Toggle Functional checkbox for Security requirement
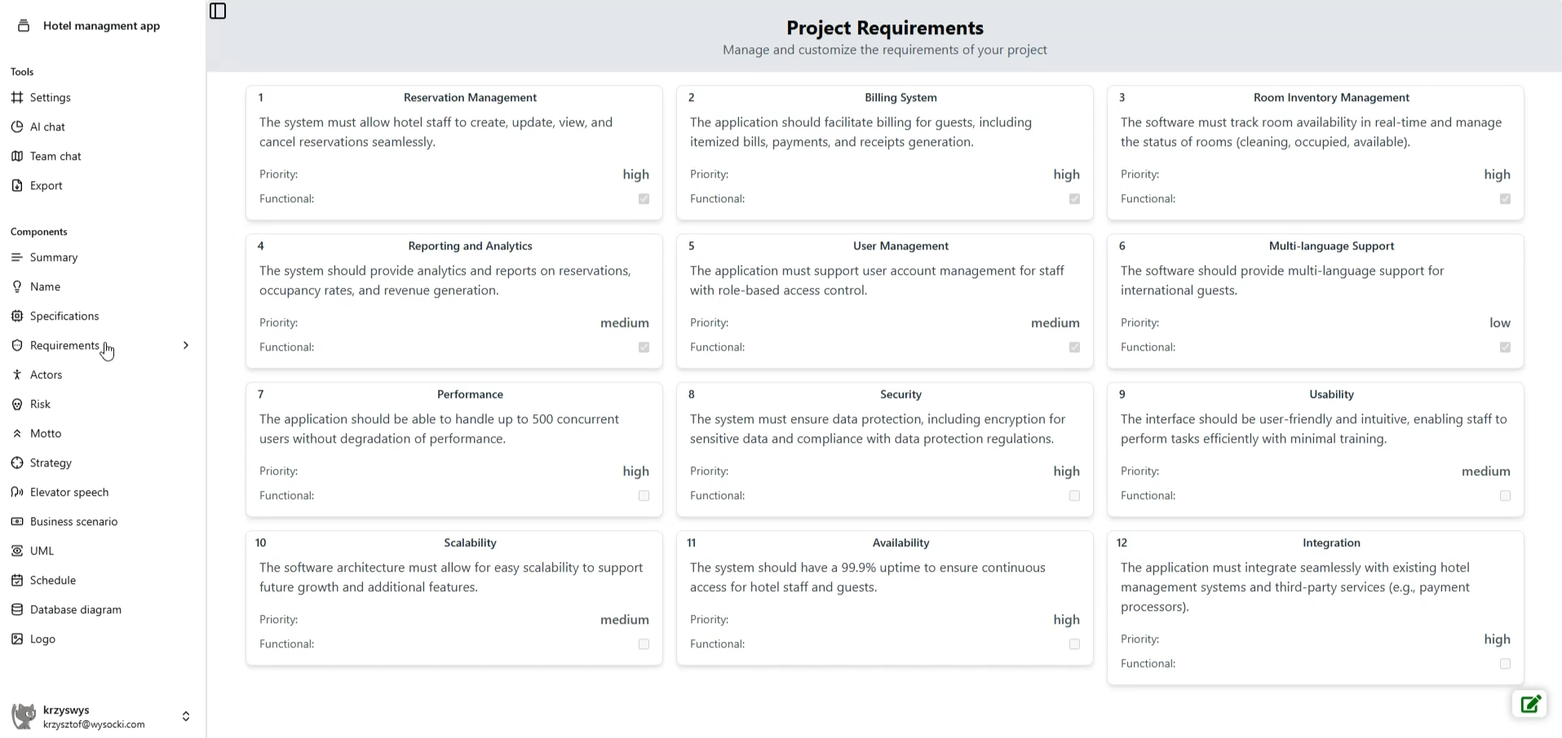 1074,496
